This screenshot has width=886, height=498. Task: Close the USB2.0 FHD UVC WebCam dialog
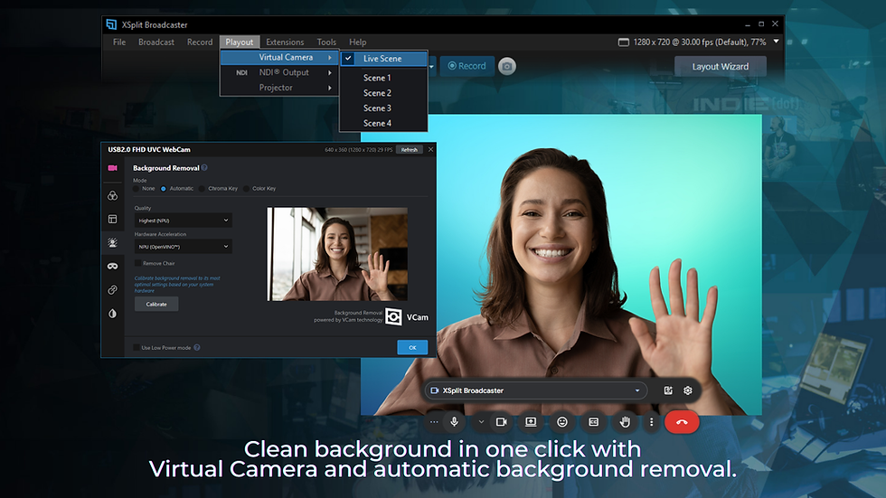click(x=430, y=150)
